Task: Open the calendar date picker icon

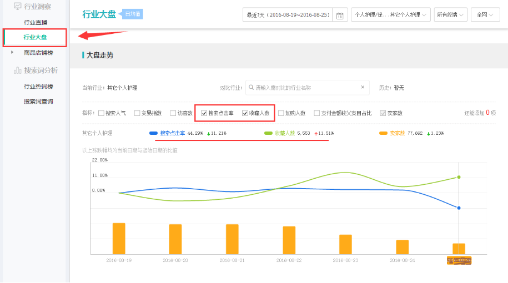Action: 340,16
